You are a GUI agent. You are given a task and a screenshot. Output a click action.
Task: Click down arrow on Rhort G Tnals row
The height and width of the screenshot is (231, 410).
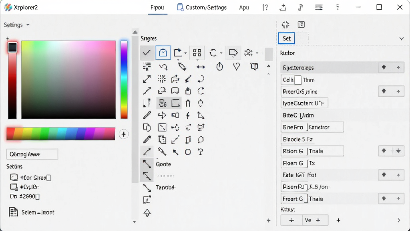(398, 151)
